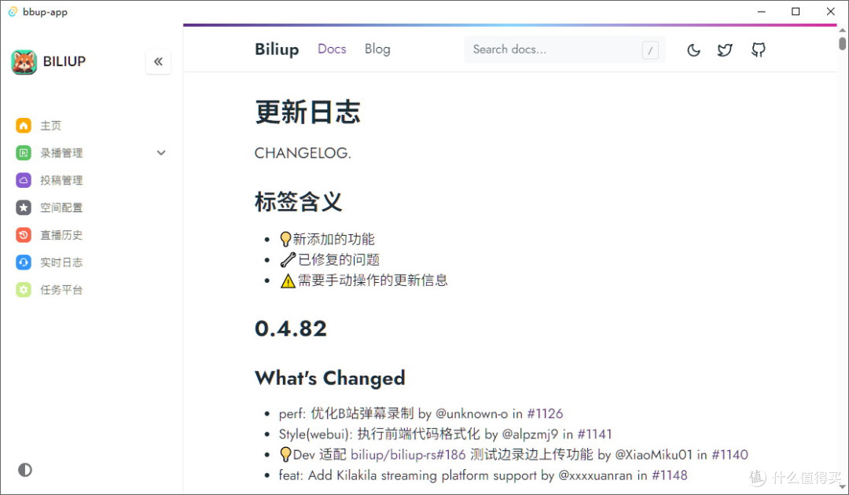Click the BILIUP sidebar title text

tap(64, 61)
